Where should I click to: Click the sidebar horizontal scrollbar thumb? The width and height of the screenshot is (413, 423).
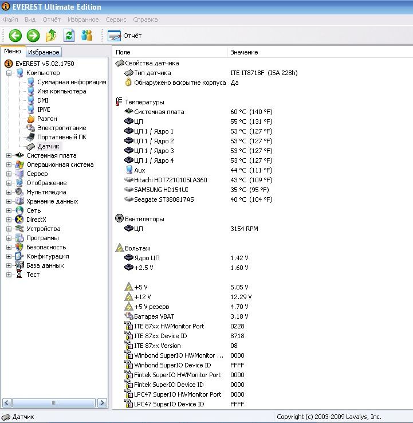coord(54,403)
